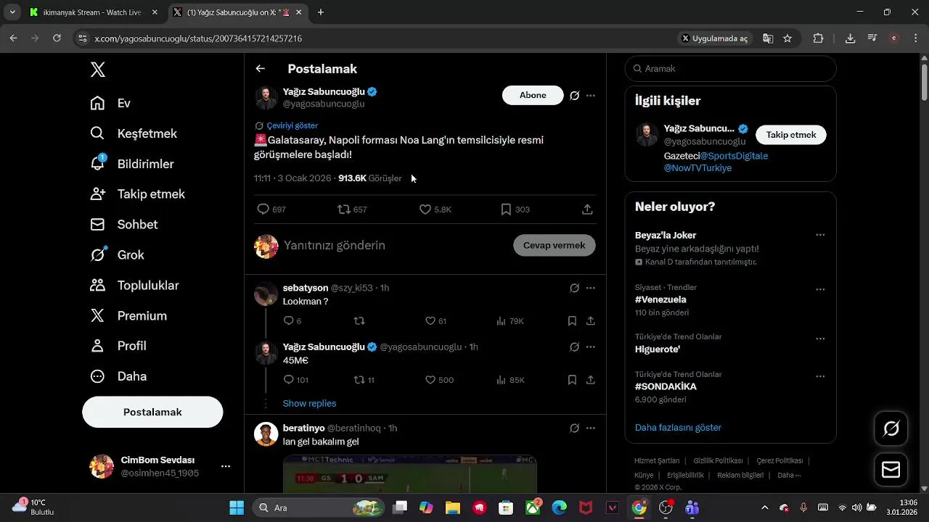
Task: Click the repost icon with 657 count
Action: coord(344,210)
